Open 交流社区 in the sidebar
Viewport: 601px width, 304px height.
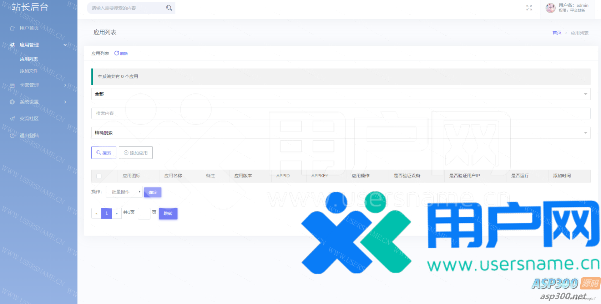click(x=29, y=119)
